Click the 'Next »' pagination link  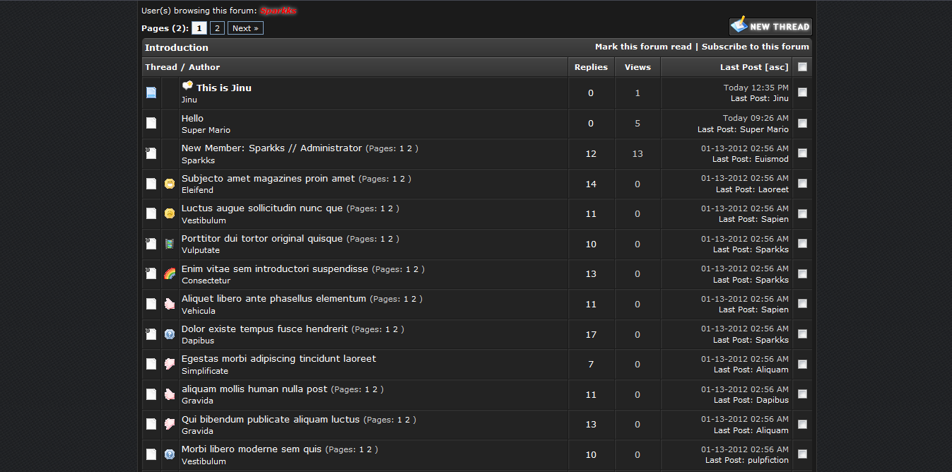245,28
